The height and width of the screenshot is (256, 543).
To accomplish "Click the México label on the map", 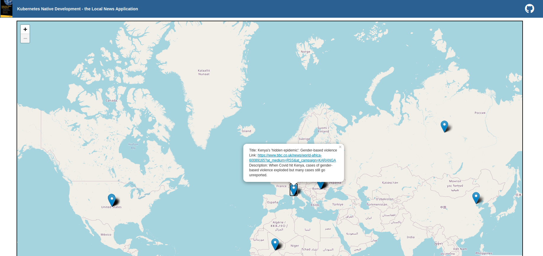I will 106,235.
